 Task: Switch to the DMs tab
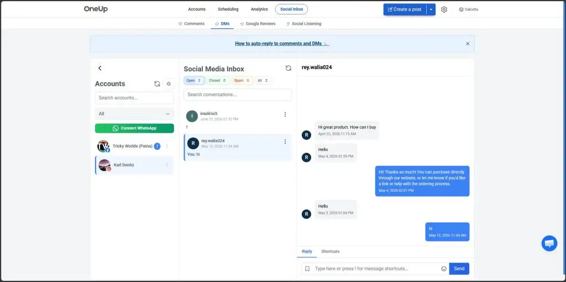coord(222,24)
